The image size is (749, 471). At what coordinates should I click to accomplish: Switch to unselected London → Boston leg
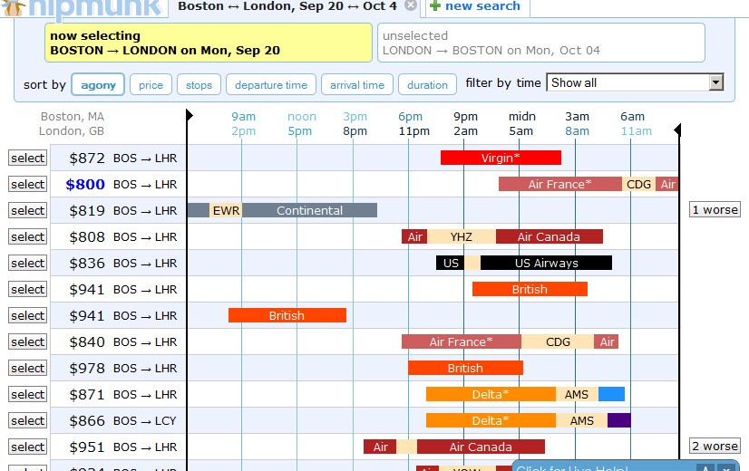[540, 43]
